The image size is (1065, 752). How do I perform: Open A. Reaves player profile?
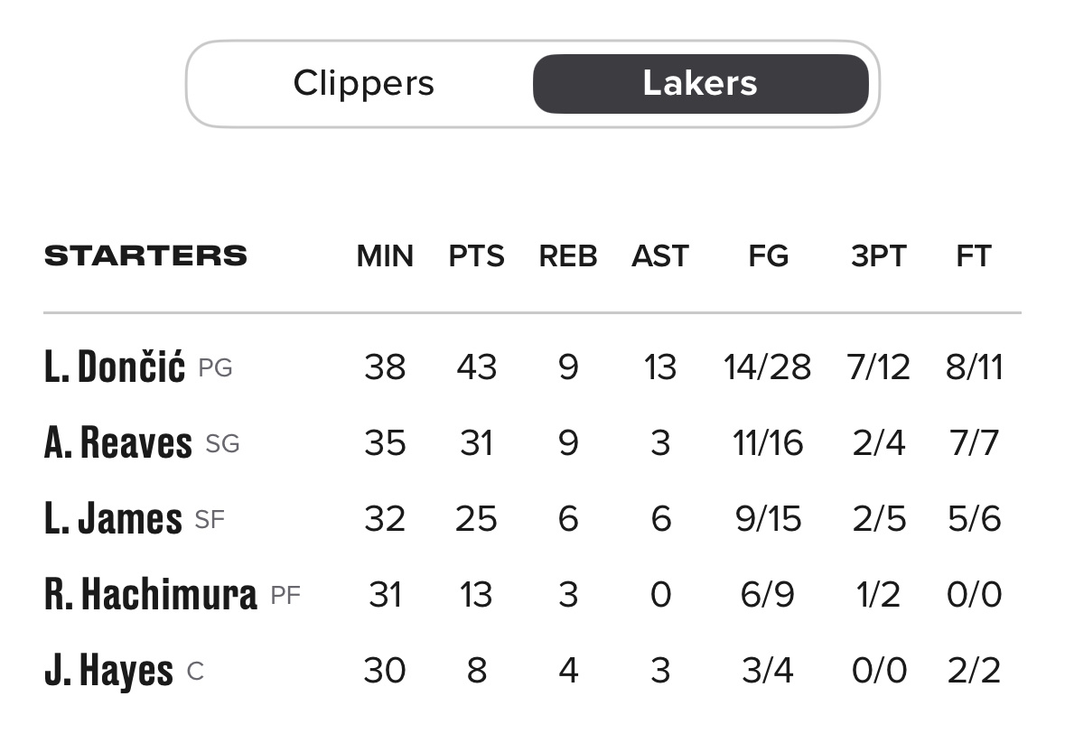click(118, 443)
